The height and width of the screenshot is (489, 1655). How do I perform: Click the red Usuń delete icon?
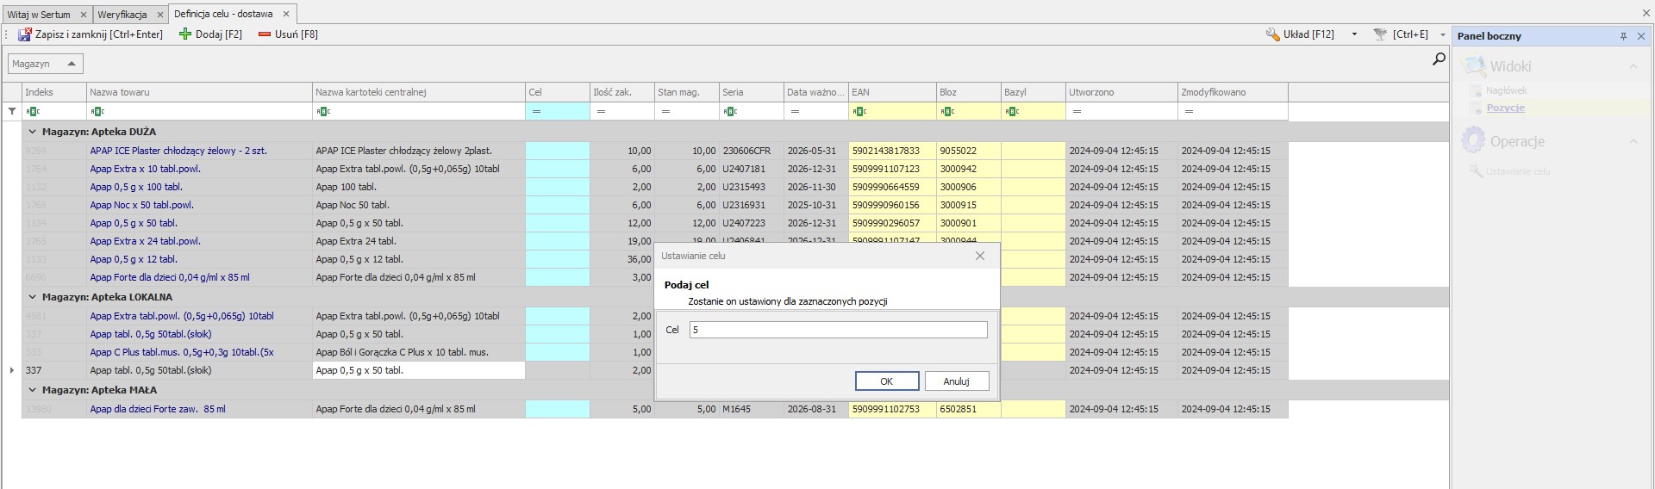click(x=264, y=34)
